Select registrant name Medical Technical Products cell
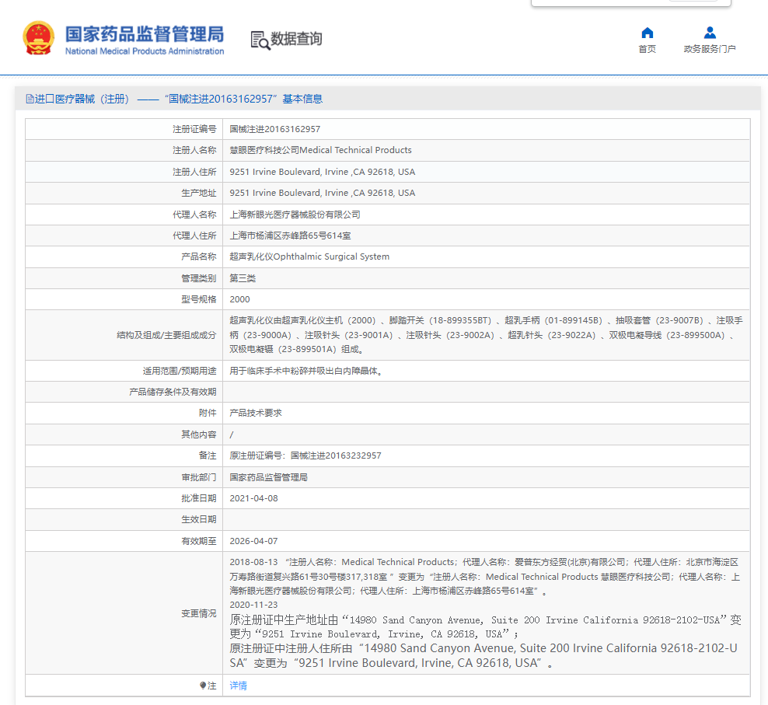This screenshot has width=768, height=705. pyautogui.click(x=320, y=150)
